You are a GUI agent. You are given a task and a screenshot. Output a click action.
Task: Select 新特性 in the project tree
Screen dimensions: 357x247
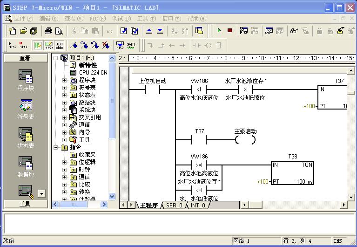point(88,65)
